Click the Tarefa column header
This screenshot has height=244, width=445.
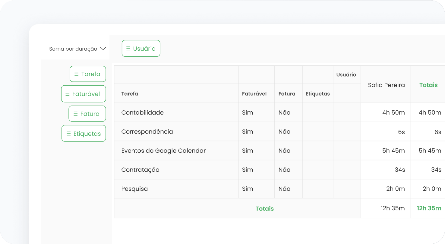(130, 94)
